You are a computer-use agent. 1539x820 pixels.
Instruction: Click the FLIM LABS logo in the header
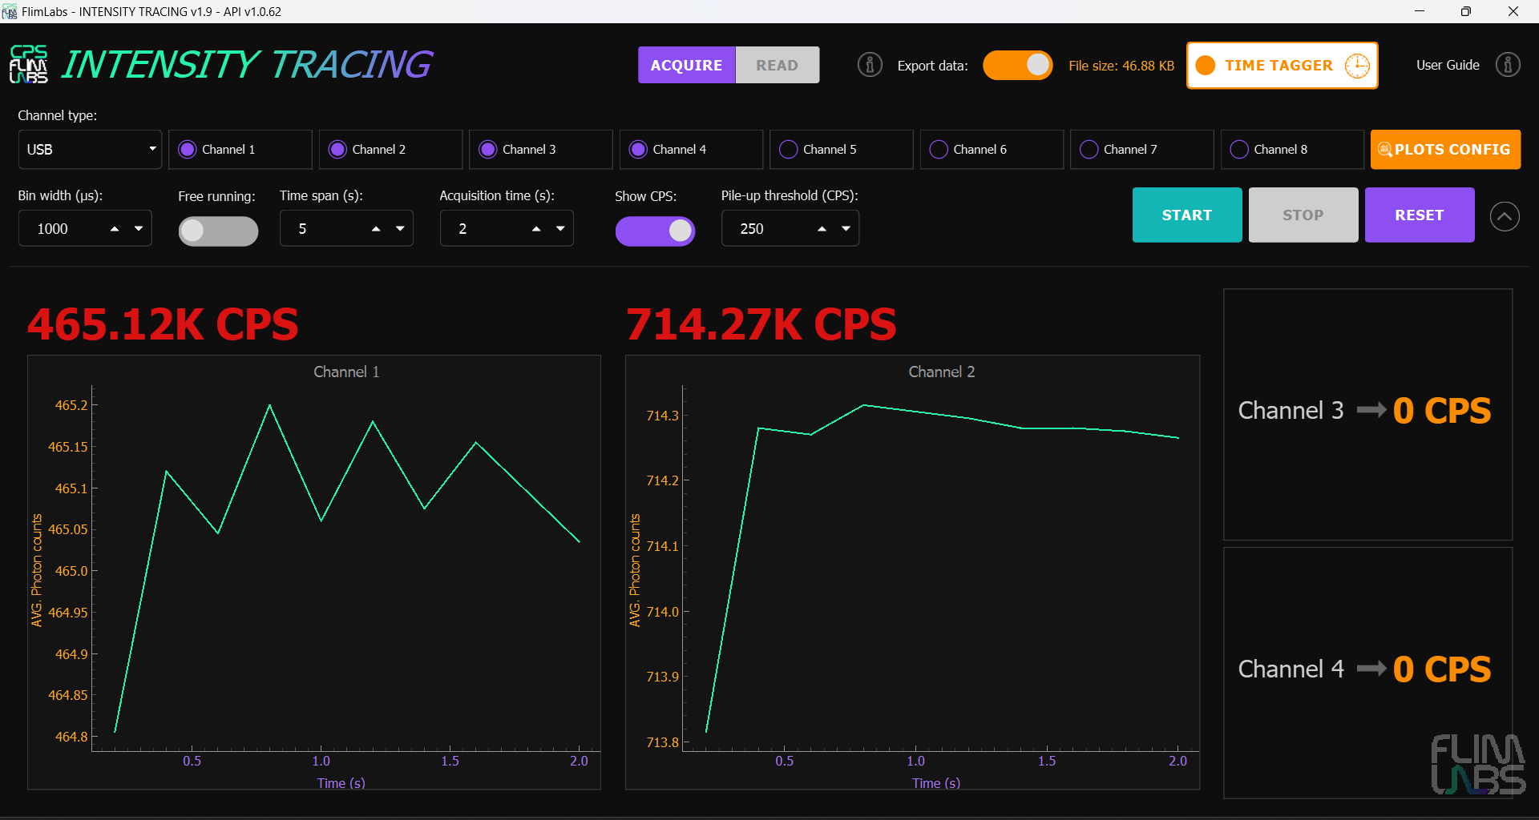pos(29,64)
